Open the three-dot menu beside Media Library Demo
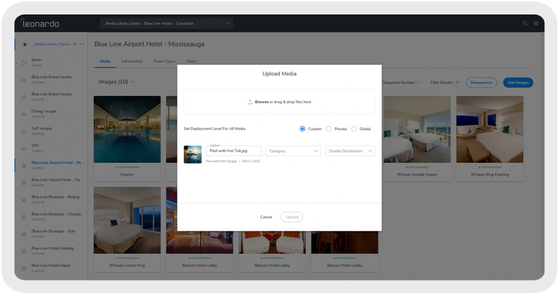Viewport: 559px width, 295px height. (82, 44)
